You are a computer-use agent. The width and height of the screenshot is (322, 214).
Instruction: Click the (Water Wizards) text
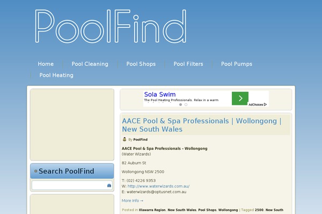pos(136,154)
